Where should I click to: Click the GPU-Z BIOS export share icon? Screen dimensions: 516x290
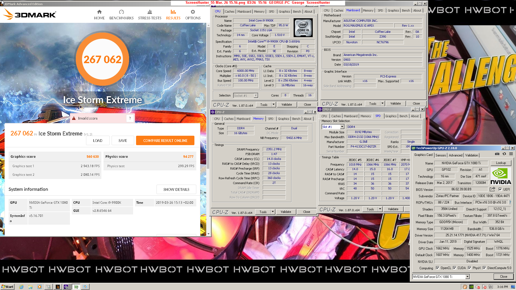coord(492,189)
